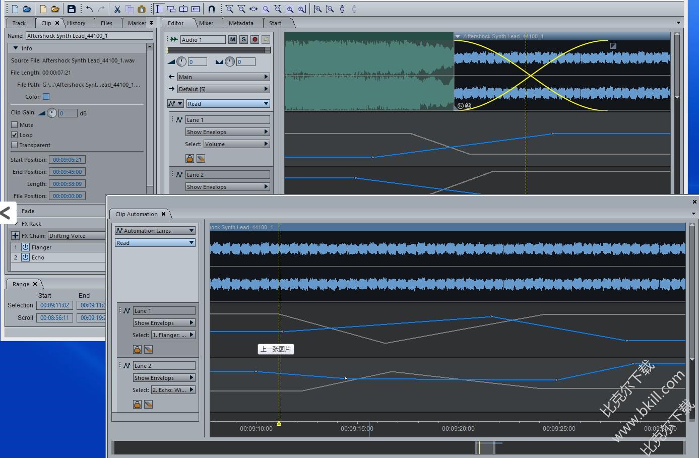Cut selection with the scissors icon
Screen dimensions: 699x458
coord(117,9)
